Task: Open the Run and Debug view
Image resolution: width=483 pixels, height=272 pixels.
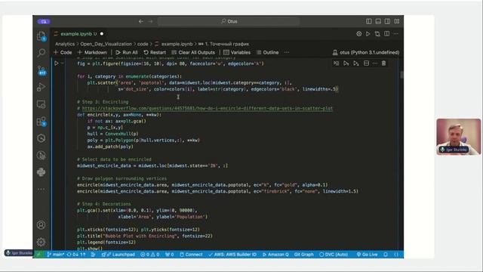Action: (42, 88)
